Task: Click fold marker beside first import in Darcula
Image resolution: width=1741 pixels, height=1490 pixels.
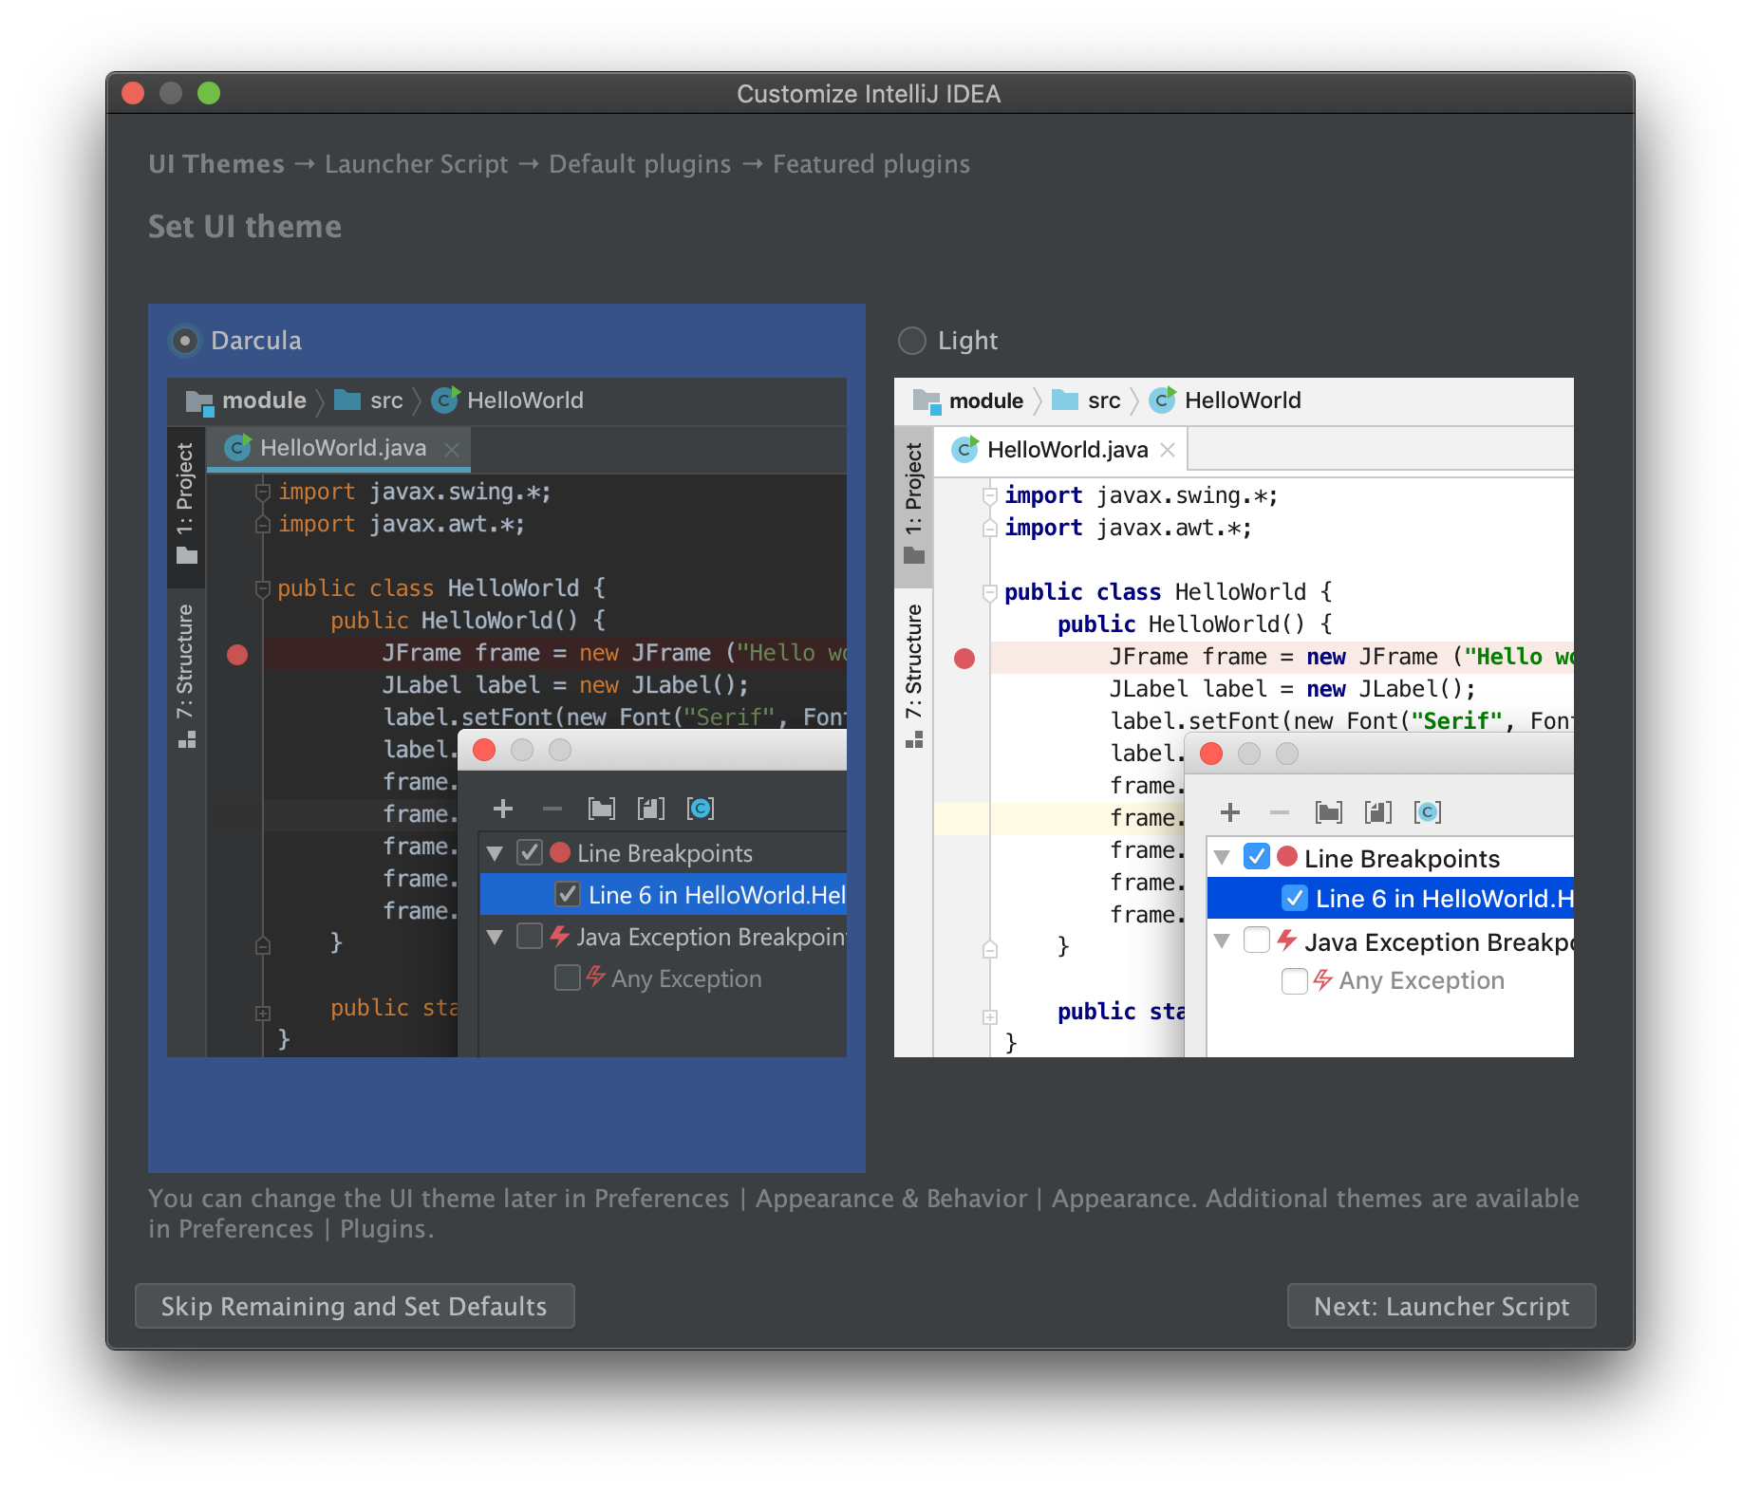Action: pyautogui.click(x=263, y=493)
